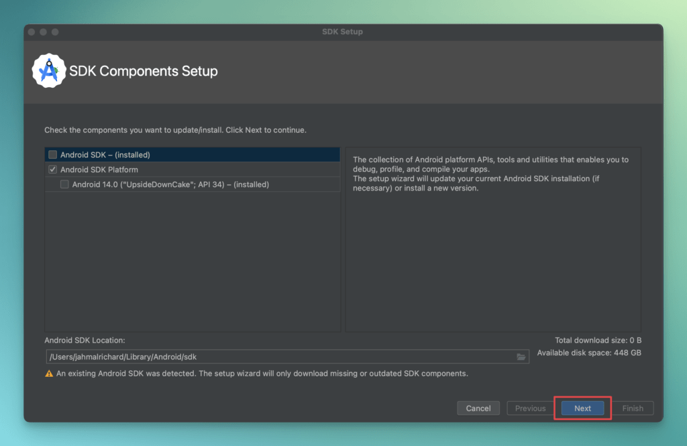Uncheck the Android SDK Platform checkbox
This screenshot has width=687, height=446.
(52, 170)
